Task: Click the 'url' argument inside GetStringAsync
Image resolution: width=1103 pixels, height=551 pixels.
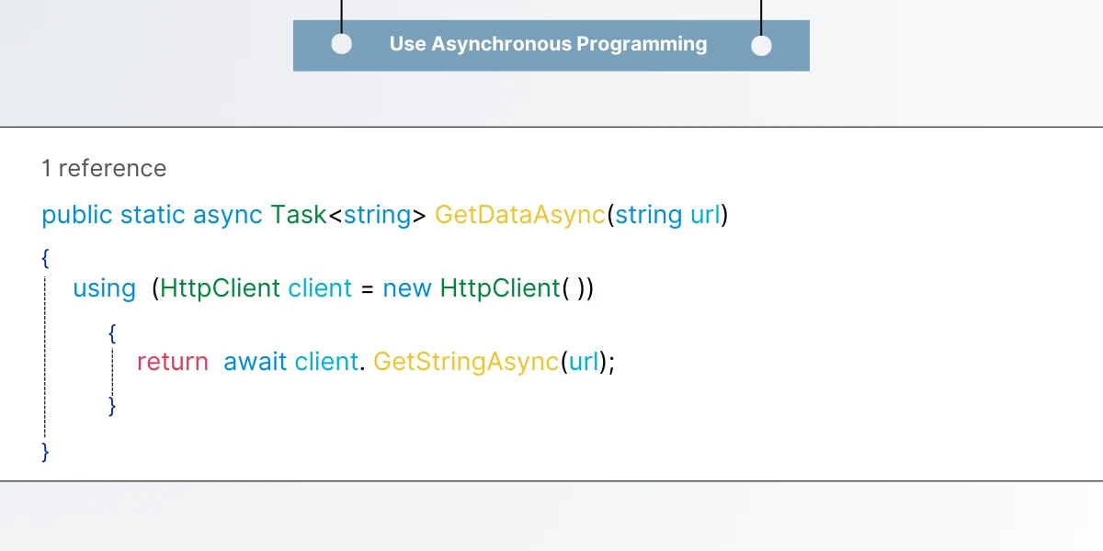Action: click(x=584, y=362)
